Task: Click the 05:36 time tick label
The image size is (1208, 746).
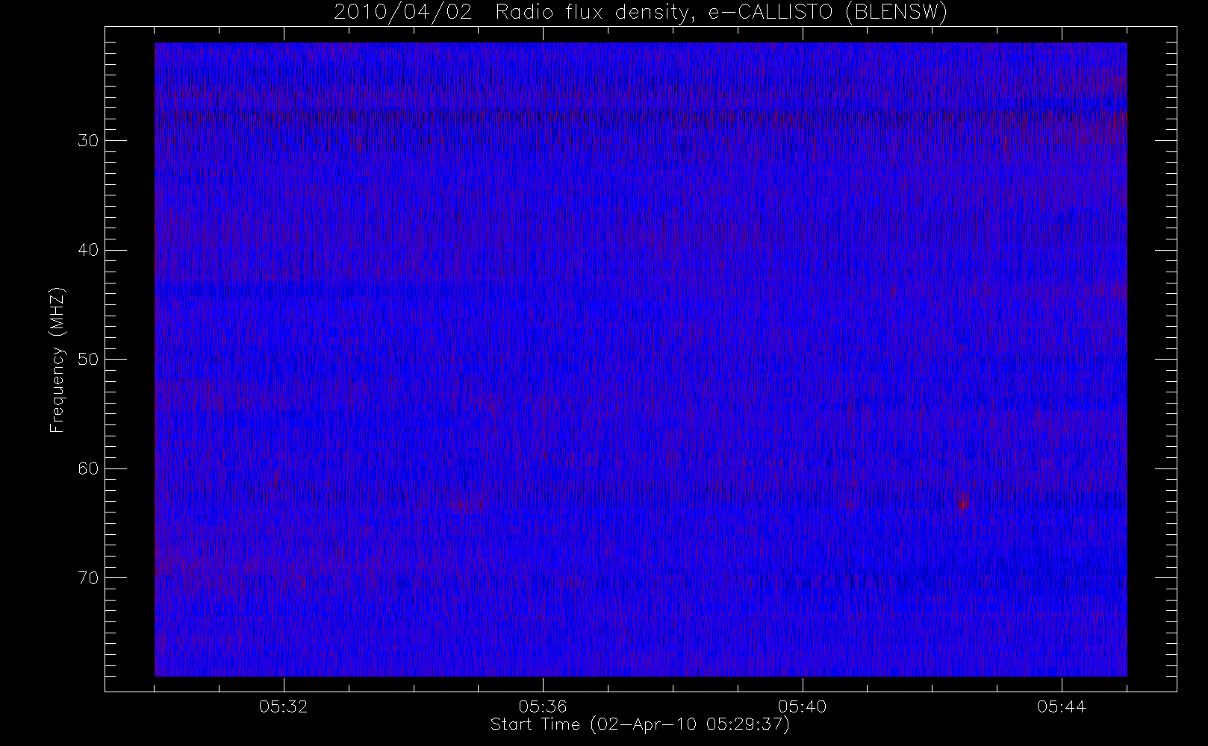Action: (543, 706)
